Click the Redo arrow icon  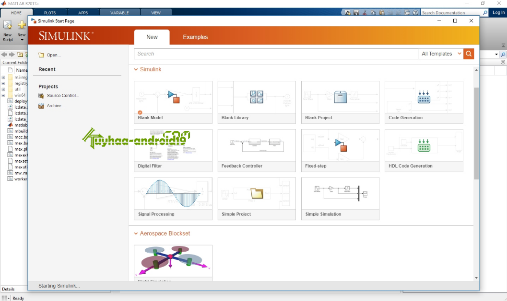(x=399, y=12)
